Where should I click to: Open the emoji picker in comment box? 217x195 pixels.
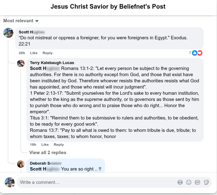[188, 182]
